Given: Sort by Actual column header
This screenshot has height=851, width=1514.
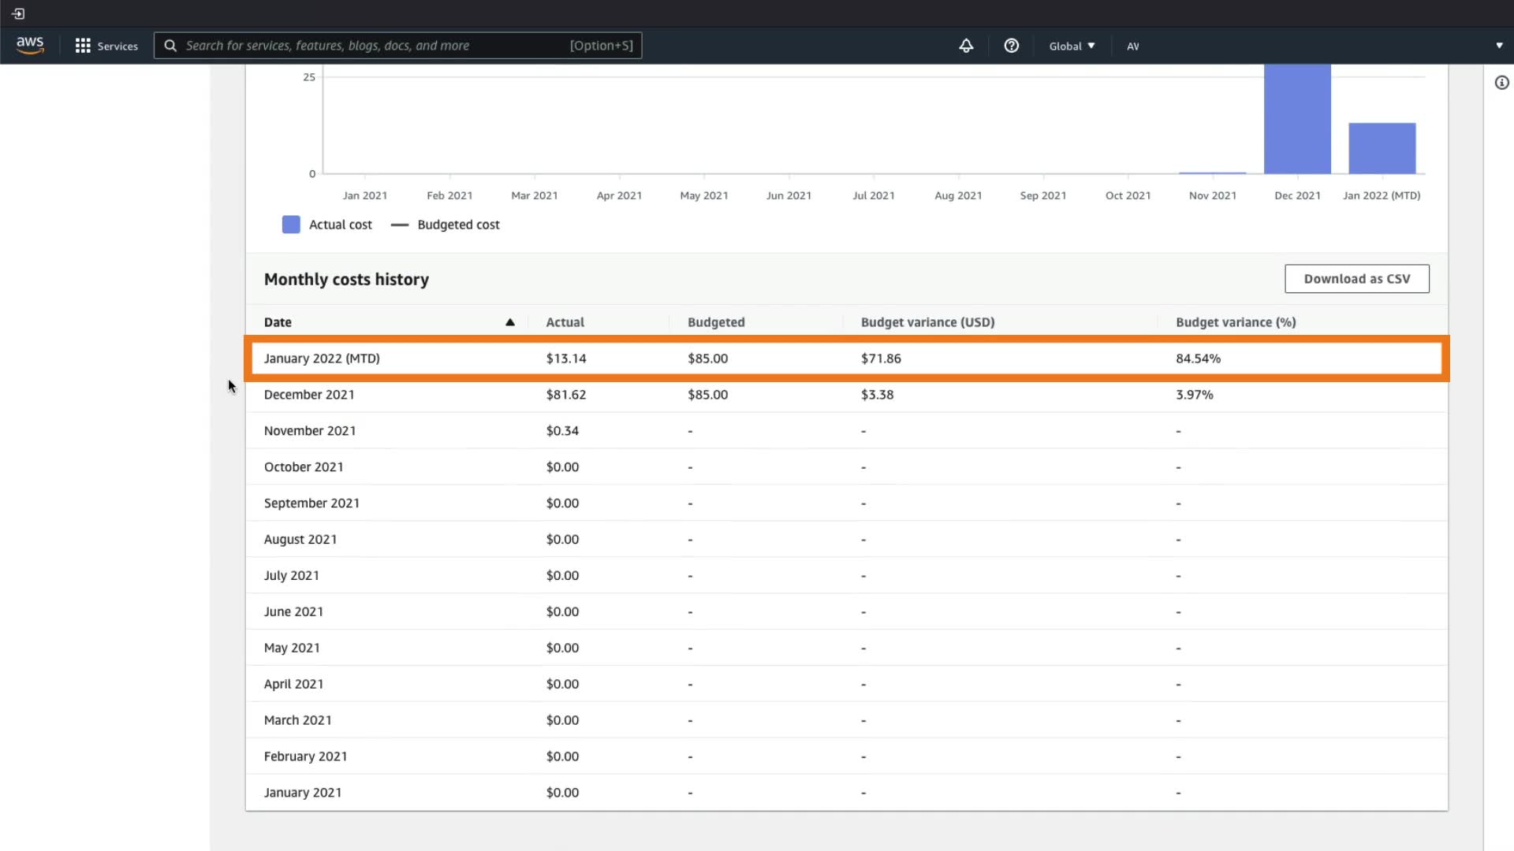Looking at the screenshot, I should [565, 322].
